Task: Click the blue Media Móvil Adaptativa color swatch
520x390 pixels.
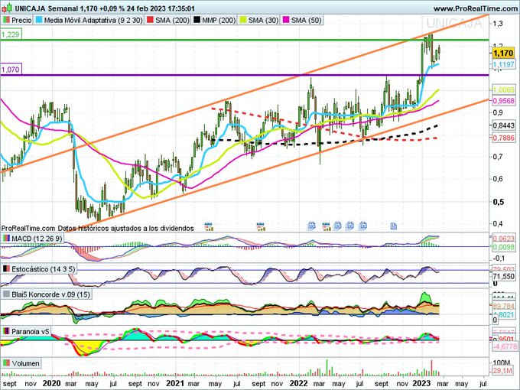Action: point(38,20)
